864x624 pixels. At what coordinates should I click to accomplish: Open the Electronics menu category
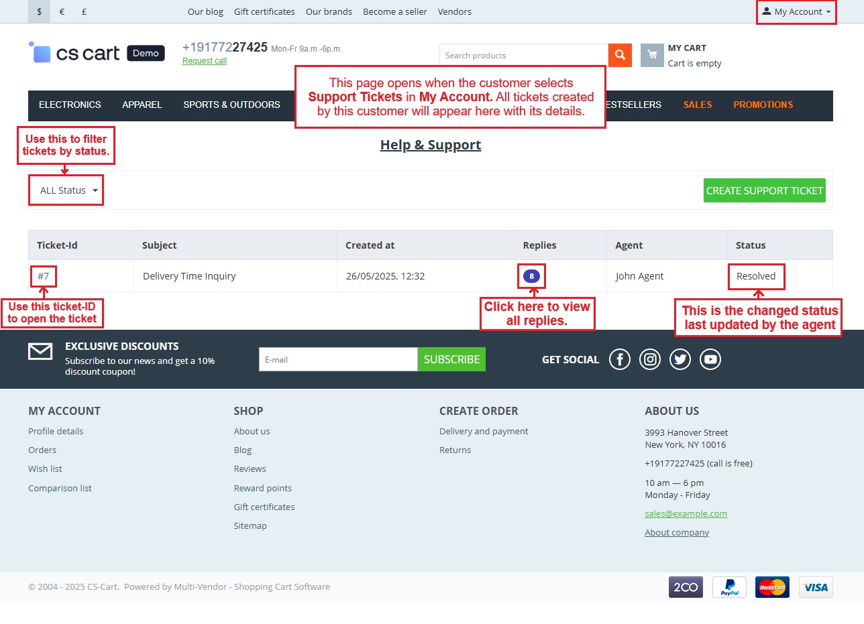tap(70, 105)
